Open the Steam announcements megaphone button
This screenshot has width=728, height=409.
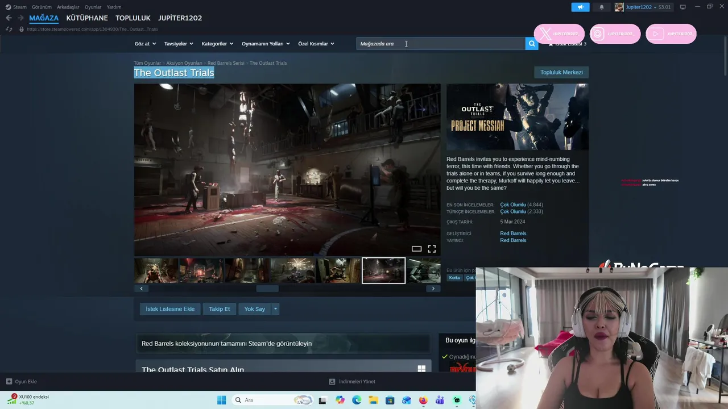(x=580, y=7)
